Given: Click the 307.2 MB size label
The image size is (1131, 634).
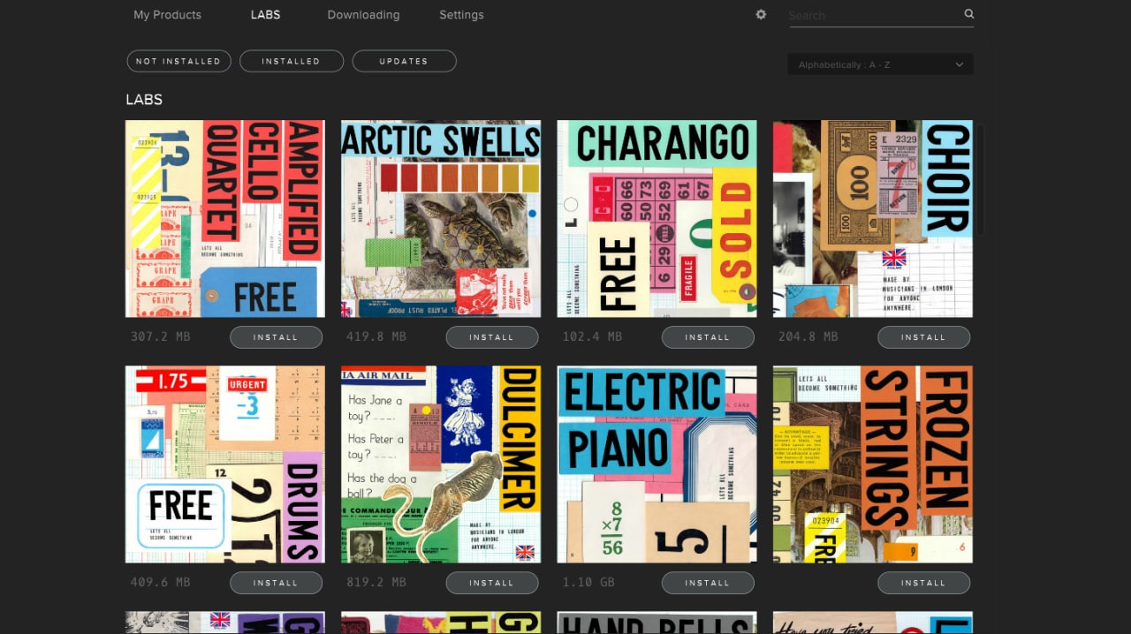Looking at the screenshot, I should (x=160, y=337).
